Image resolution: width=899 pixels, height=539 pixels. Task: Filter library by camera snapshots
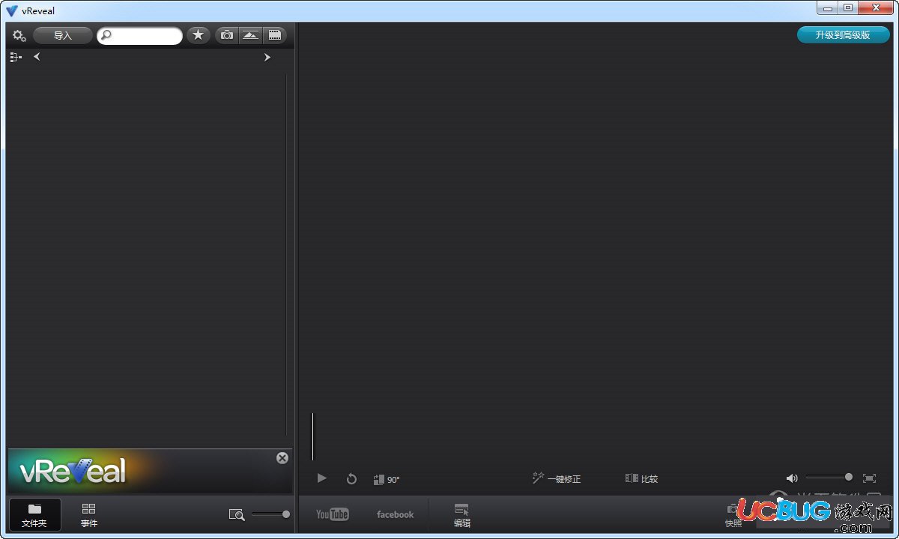coord(227,35)
